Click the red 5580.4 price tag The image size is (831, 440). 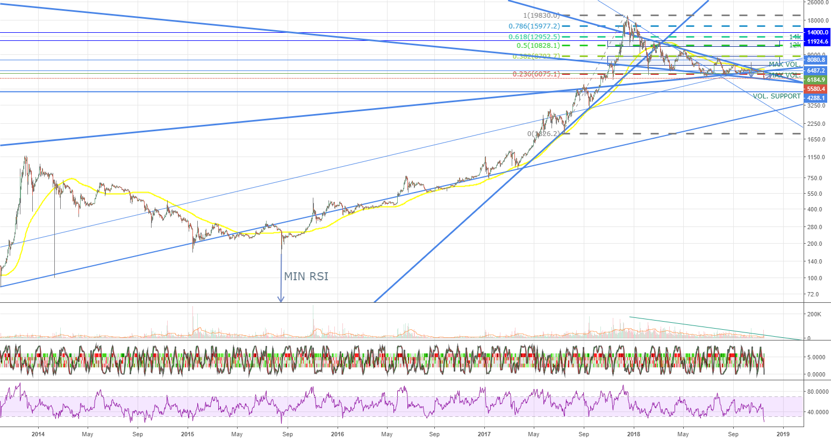click(x=815, y=89)
